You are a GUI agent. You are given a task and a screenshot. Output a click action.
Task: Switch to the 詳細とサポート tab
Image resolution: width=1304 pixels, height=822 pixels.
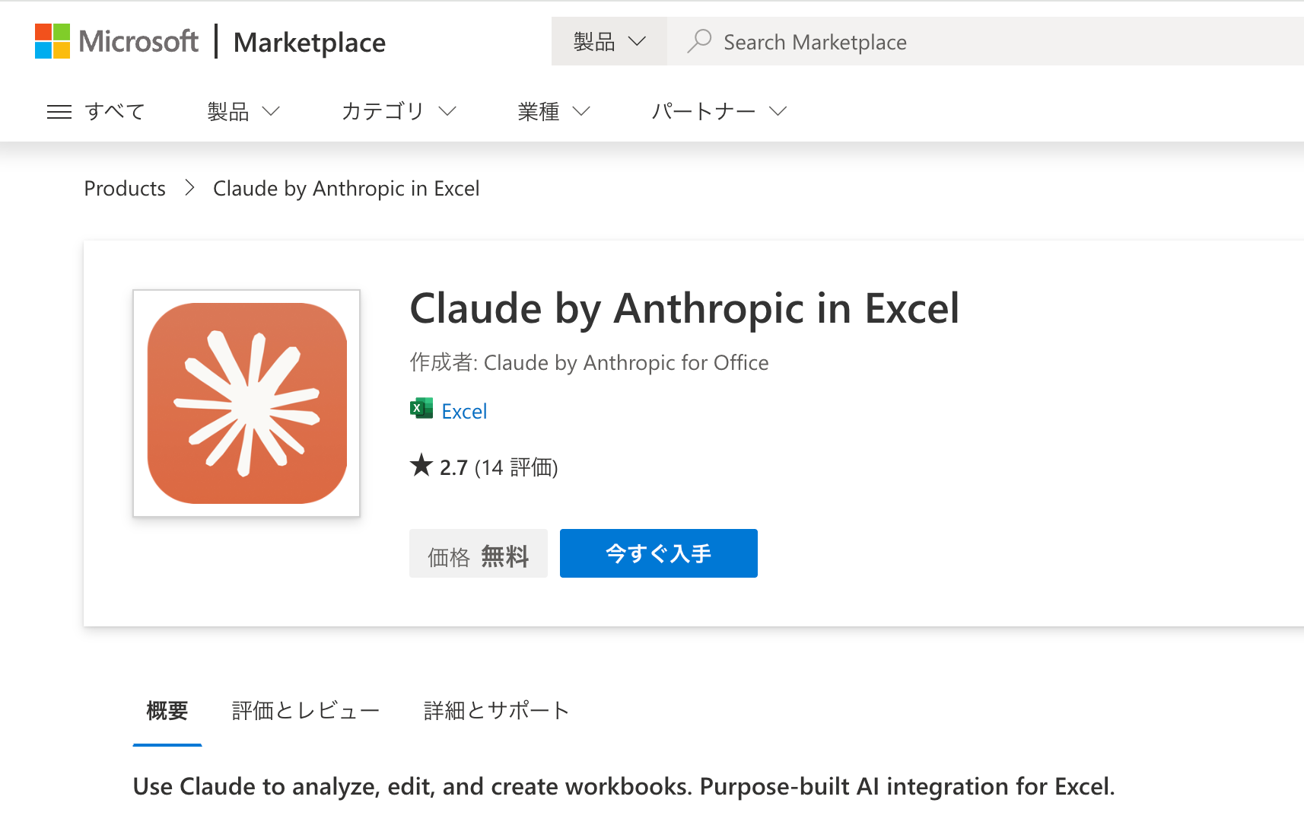496,711
